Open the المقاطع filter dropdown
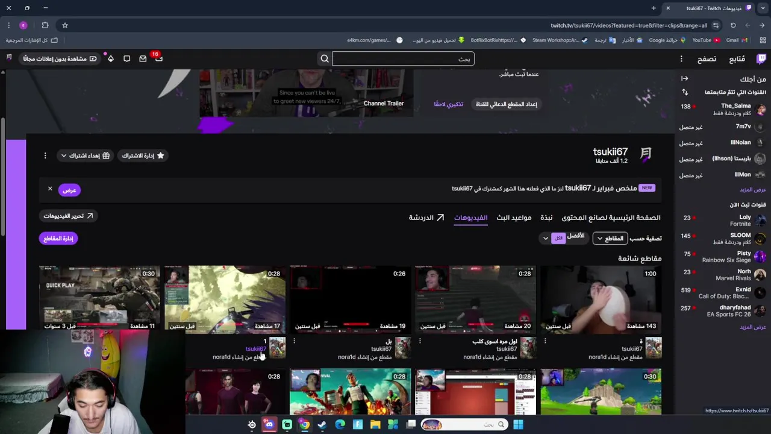 pos(610,239)
